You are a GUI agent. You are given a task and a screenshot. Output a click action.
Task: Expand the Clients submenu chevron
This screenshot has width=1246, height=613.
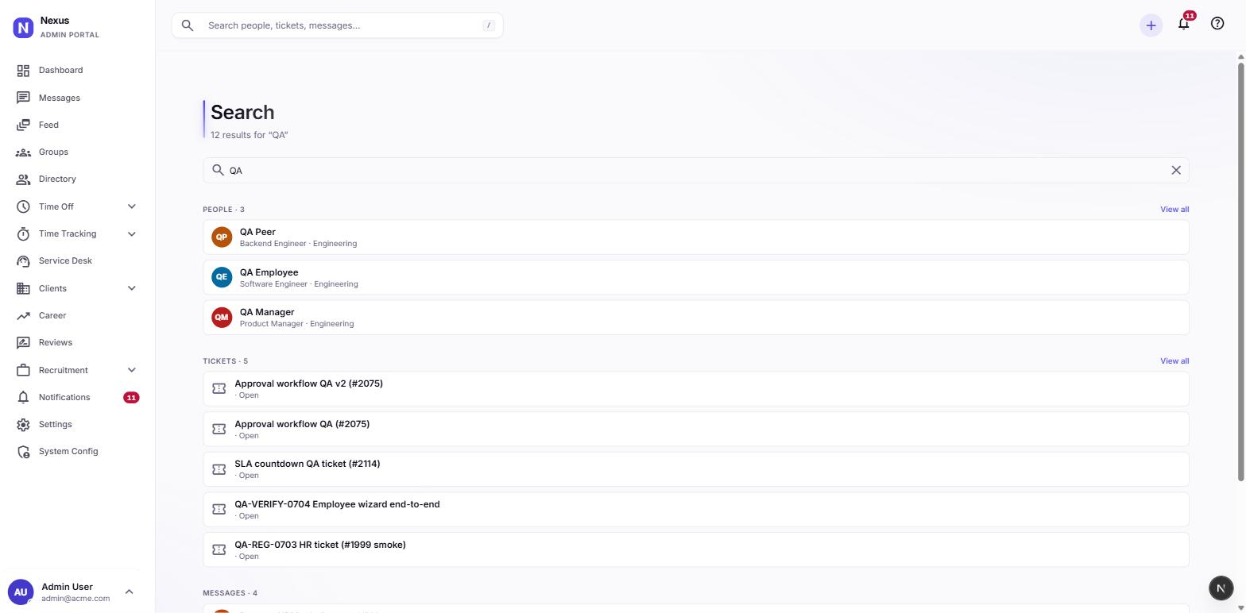pos(131,288)
